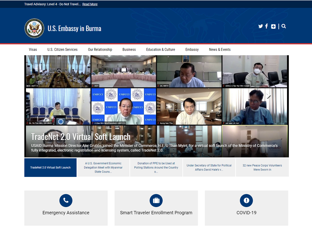Click the MOC DOT-4 video tile

(58, 71)
